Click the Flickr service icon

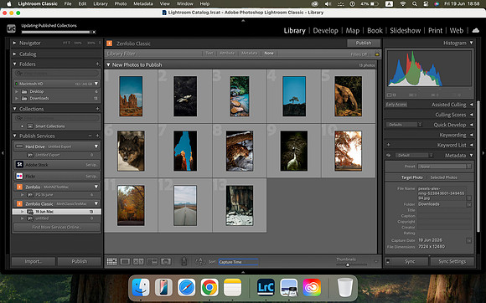coord(19,176)
